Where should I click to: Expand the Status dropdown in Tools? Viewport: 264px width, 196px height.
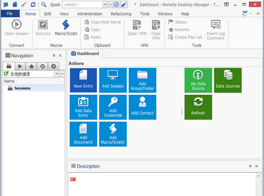200,22
